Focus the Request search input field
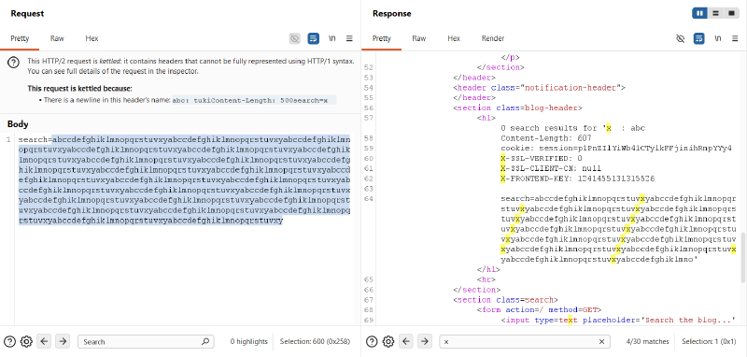 point(146,341)
